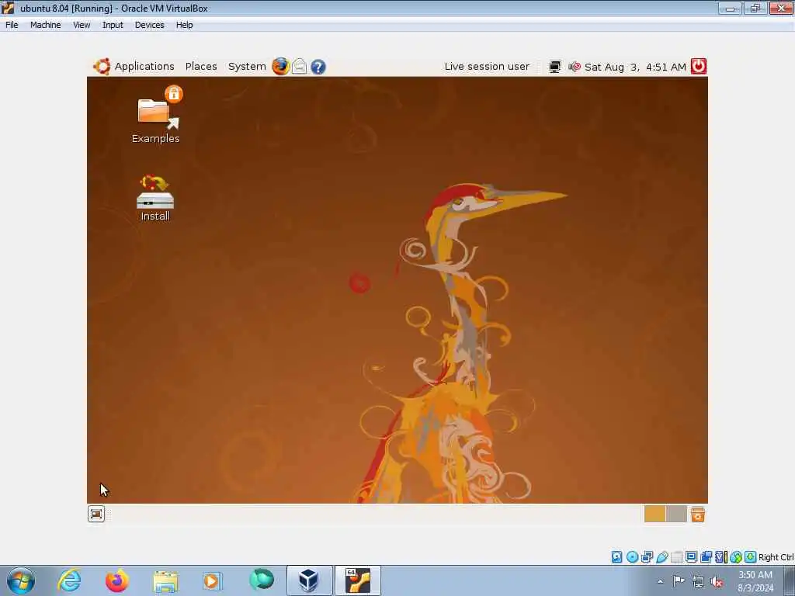Open the Ubuntu help icon
The height and width of the screenshot is (596, 795).
pos(318,67)
